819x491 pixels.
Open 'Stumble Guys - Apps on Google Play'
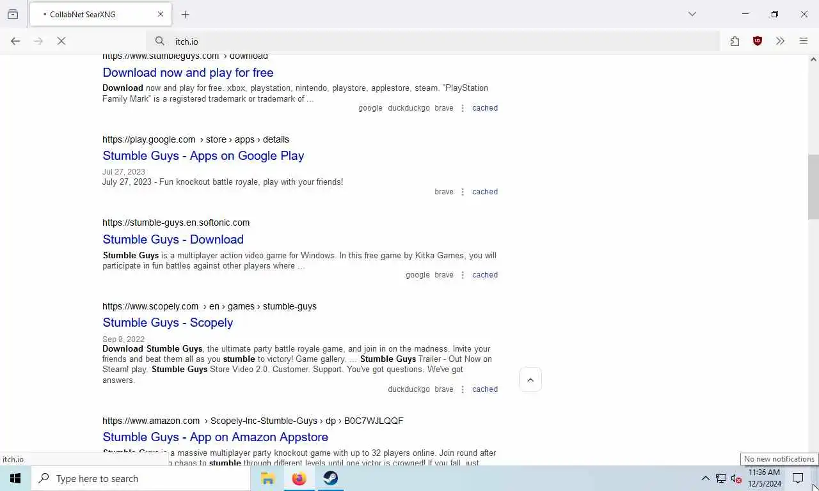[x=203, y=155]
